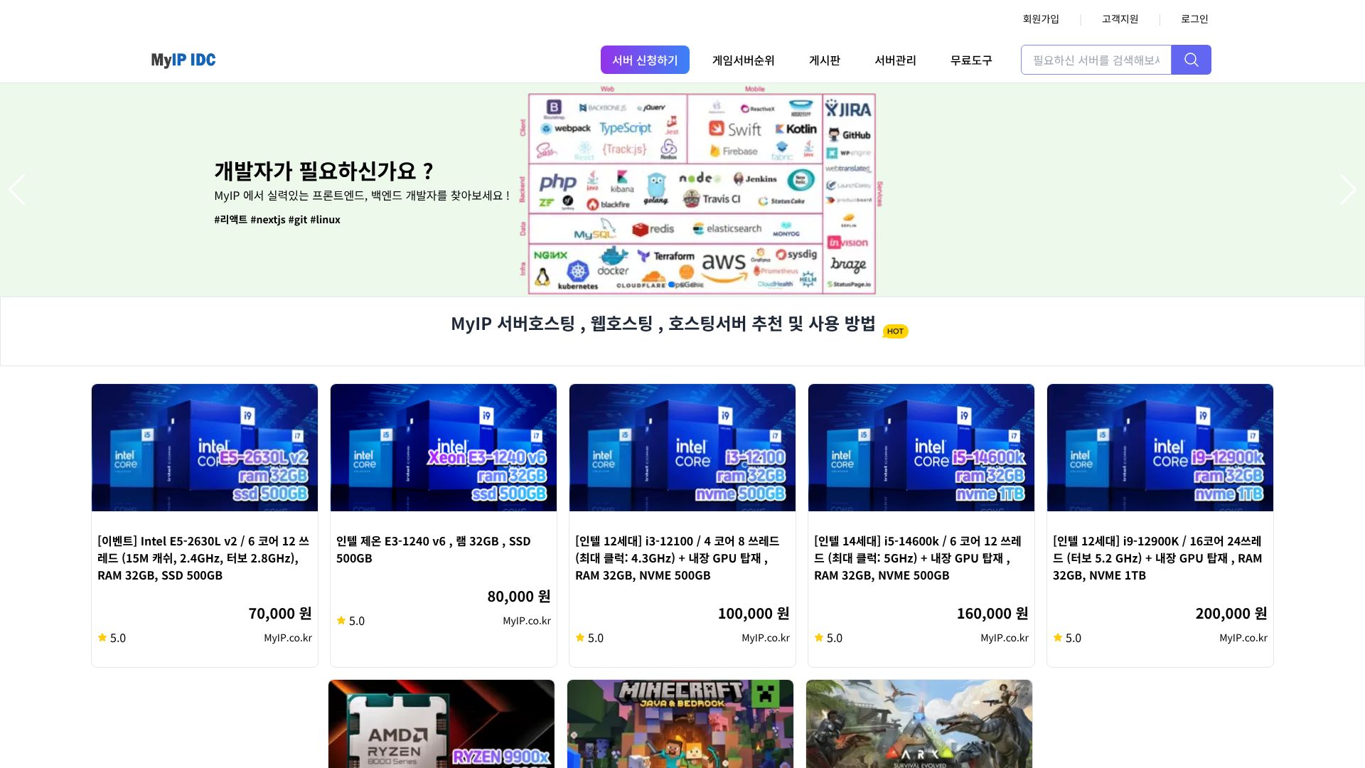Open the 서버관리 menu

tap(895, 60)
